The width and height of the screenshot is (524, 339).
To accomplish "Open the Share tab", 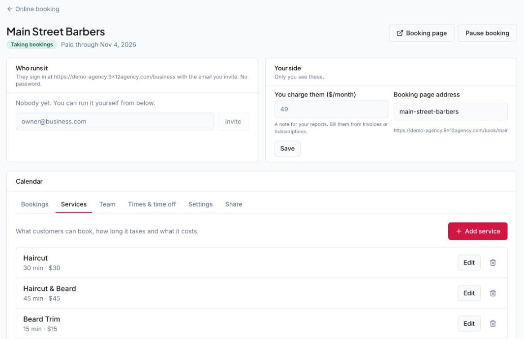I will point(234,204).
